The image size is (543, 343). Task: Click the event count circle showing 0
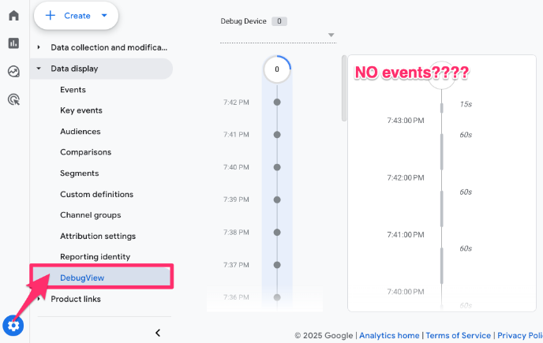277,69
